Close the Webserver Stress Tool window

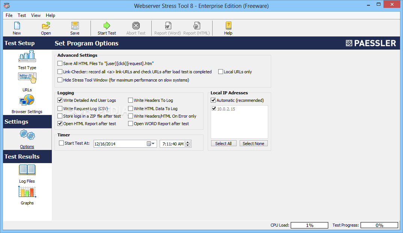(x=392, y=5)
